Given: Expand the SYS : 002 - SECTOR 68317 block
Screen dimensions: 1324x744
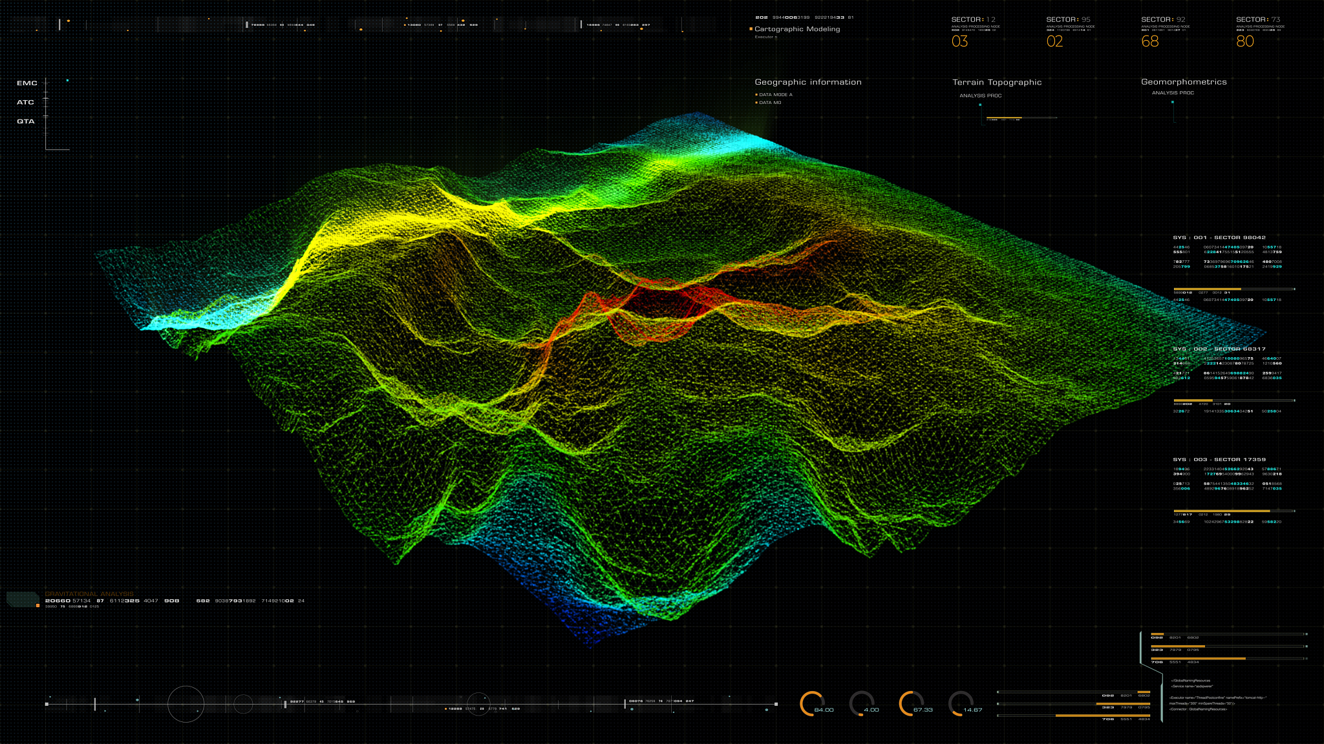Looking at the screenshot, I should 1219,349.
